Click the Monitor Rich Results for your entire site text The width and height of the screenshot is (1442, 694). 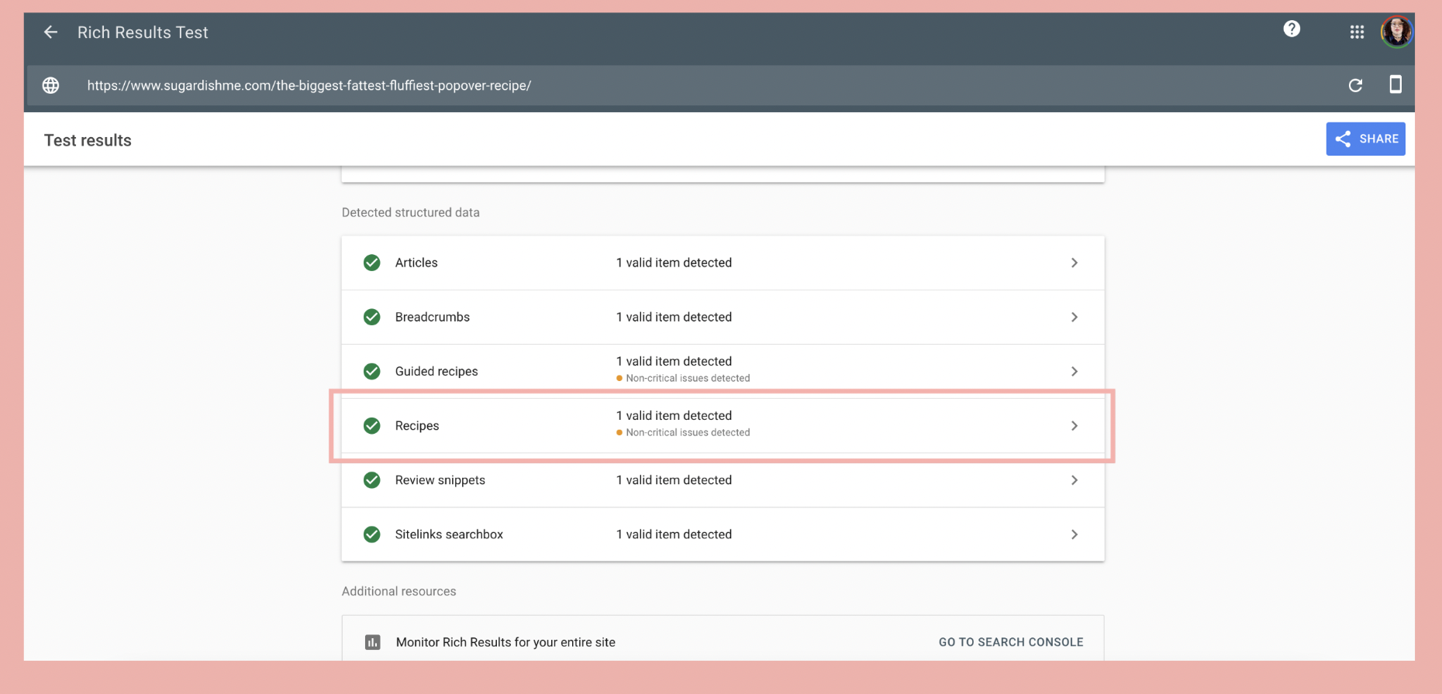click(x=505, y=642)
